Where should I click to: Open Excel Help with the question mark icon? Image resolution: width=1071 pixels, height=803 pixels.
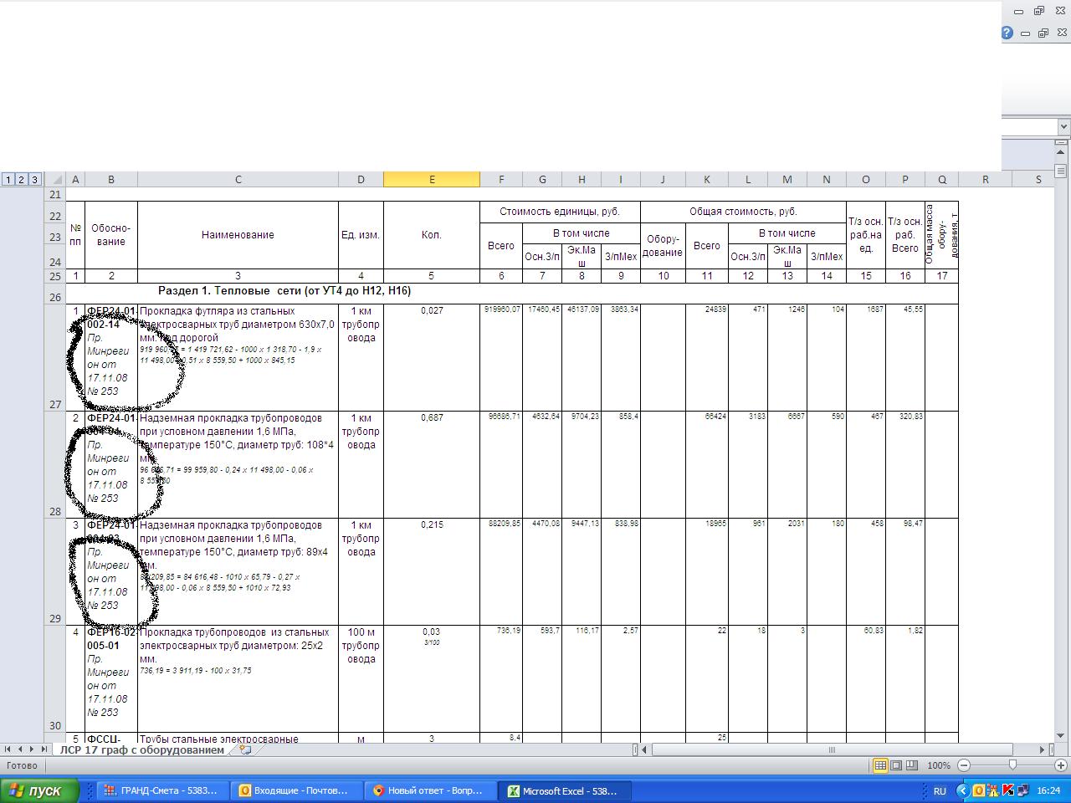pyautogui.click(x=1007, y=33)
